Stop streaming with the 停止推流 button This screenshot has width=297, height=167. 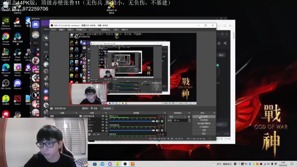click(x=204, y=117)
